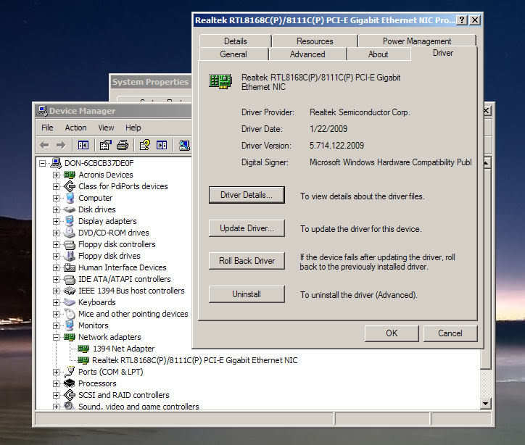The width and height of the screenshot is (525, 445).
Task: Click the Update Driver button
Action: coord(247,228)
